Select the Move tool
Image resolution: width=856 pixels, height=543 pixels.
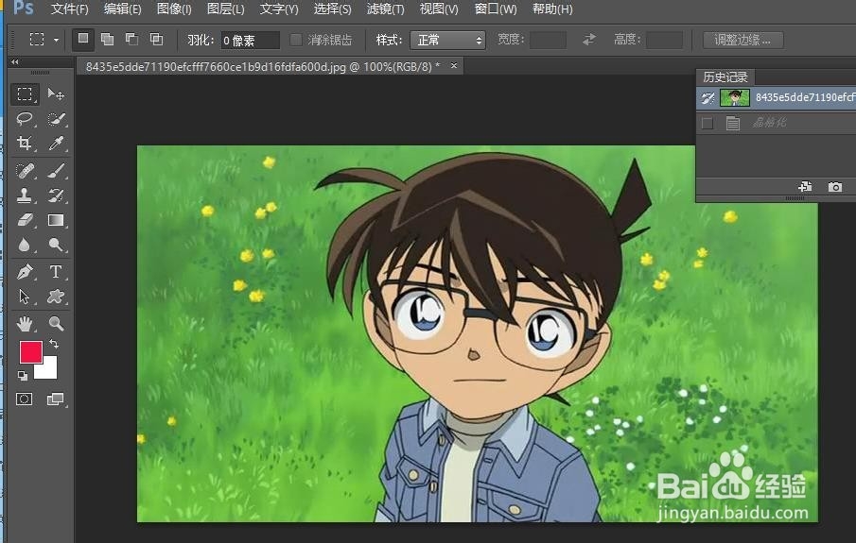point(55,93)
